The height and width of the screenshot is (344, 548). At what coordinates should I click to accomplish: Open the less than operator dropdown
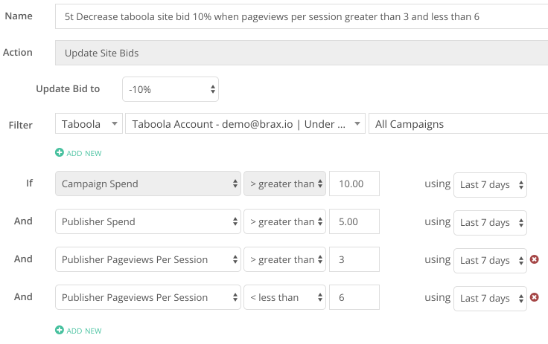pos(285,297)
